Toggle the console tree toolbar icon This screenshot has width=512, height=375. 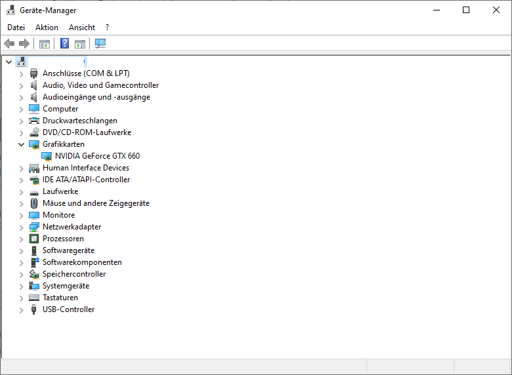click(x=45, y=43)
